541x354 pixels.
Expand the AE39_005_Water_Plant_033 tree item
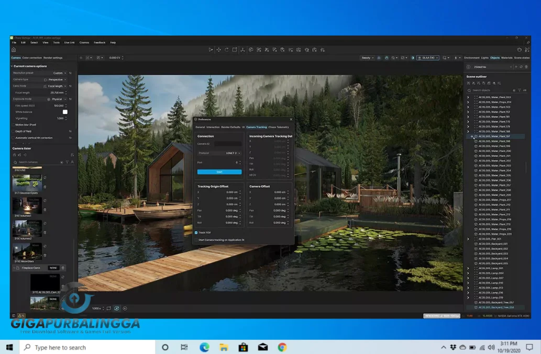point(468,97)
